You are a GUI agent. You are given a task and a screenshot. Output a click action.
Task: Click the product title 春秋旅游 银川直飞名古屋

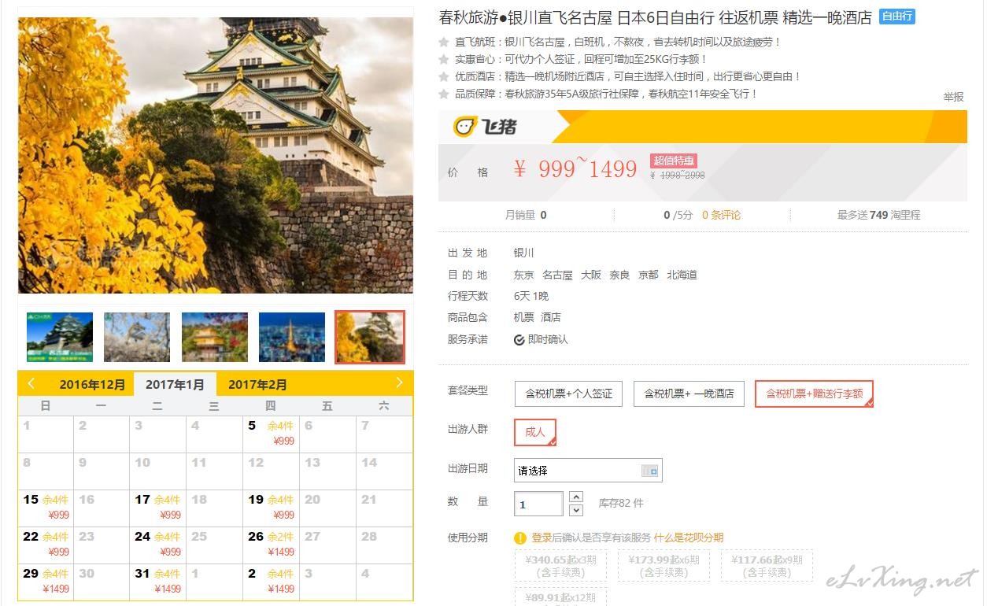656,17
